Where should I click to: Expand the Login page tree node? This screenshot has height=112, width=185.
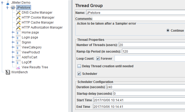(13, 37)
